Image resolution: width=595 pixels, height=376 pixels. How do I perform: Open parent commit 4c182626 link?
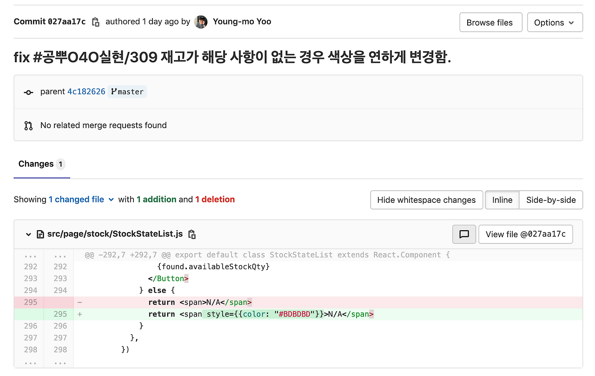pyautogui.click(x=86, y=92)
